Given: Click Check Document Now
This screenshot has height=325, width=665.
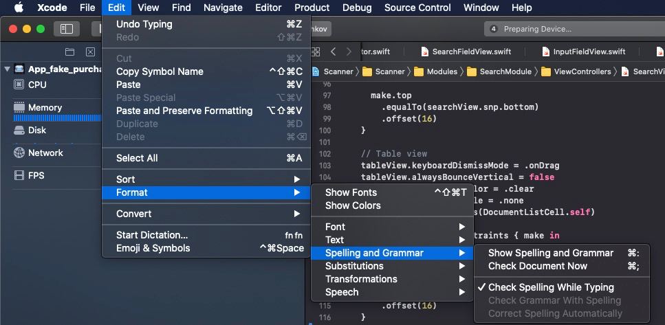Looking at the screenshot, I should [x=537, y=266].
